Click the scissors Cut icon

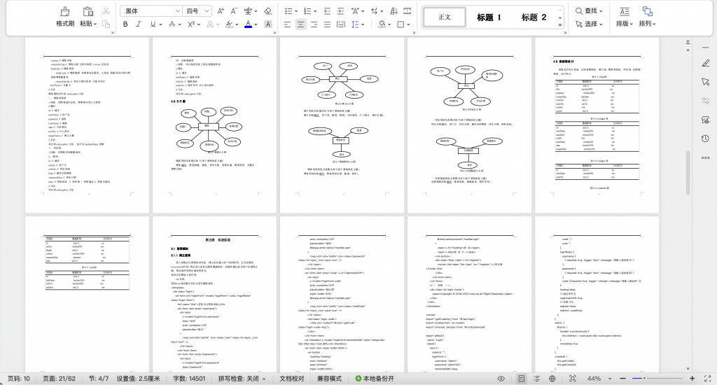click(x=106, y=11)
